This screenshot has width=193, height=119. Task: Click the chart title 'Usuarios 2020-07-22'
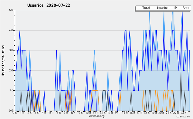[49, 5]
